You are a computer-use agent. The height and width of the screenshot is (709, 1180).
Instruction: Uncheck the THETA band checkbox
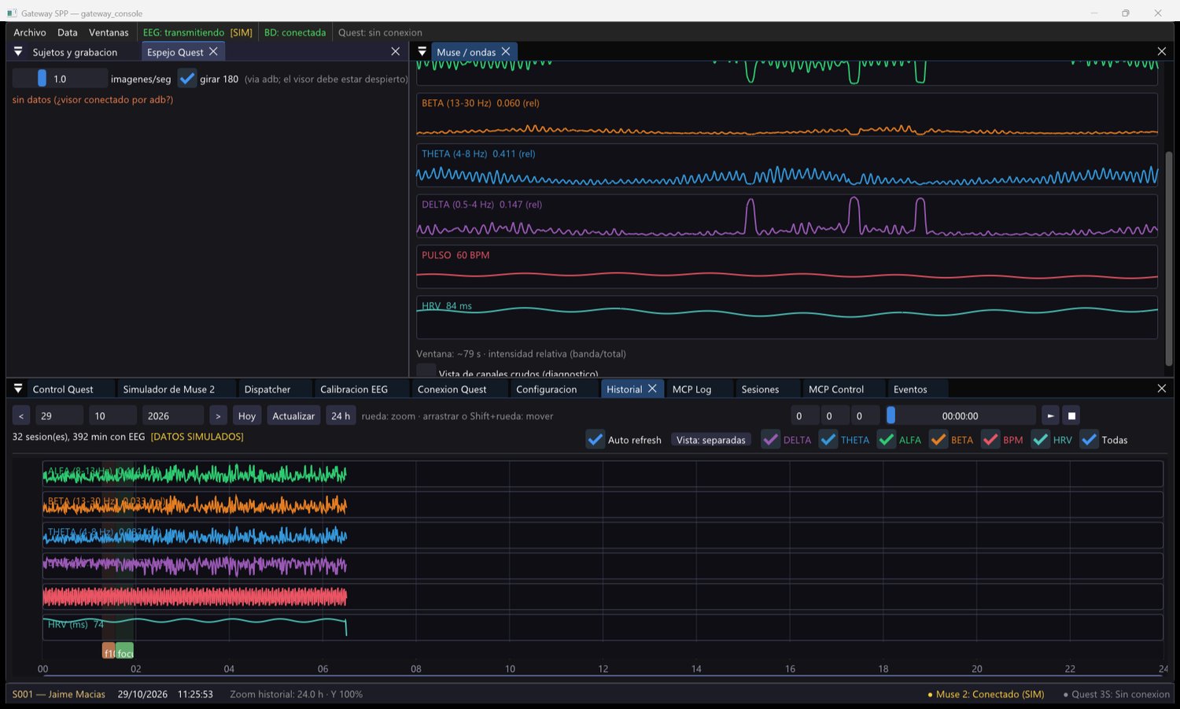click(x=828, y=440)
